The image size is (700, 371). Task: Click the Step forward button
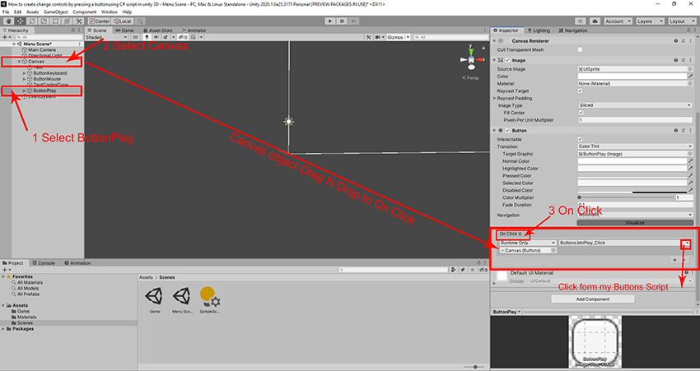(x=353, y=21)
